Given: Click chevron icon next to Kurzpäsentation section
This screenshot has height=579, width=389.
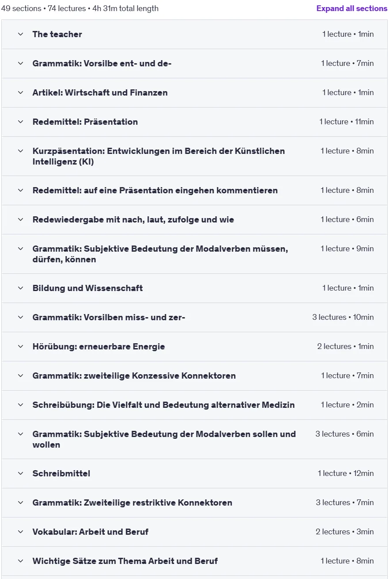Looking at the screenshot, I should (x=20, y=151).
